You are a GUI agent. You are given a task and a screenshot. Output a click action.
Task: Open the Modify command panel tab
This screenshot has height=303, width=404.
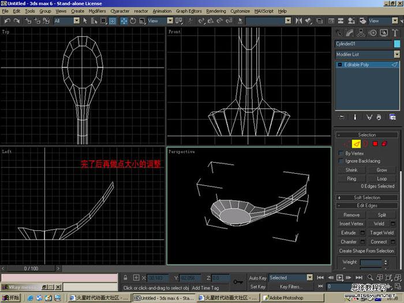(350, 33)
